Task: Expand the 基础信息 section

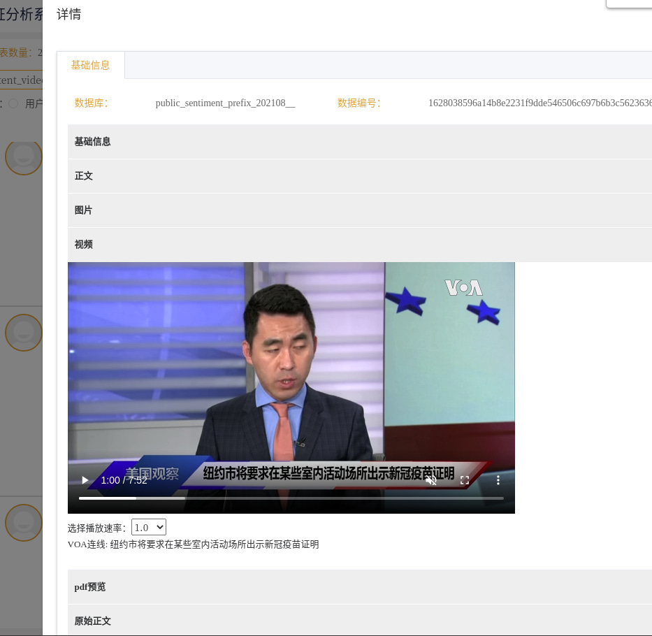Action: pyautogui.click(x=360, y=141)
